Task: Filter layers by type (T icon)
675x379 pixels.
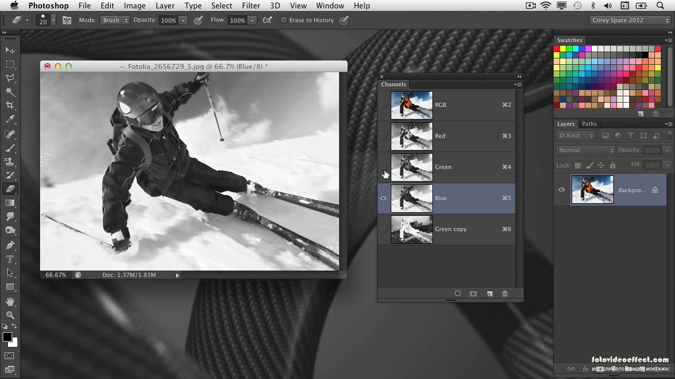Action: (x=630, y=136)
